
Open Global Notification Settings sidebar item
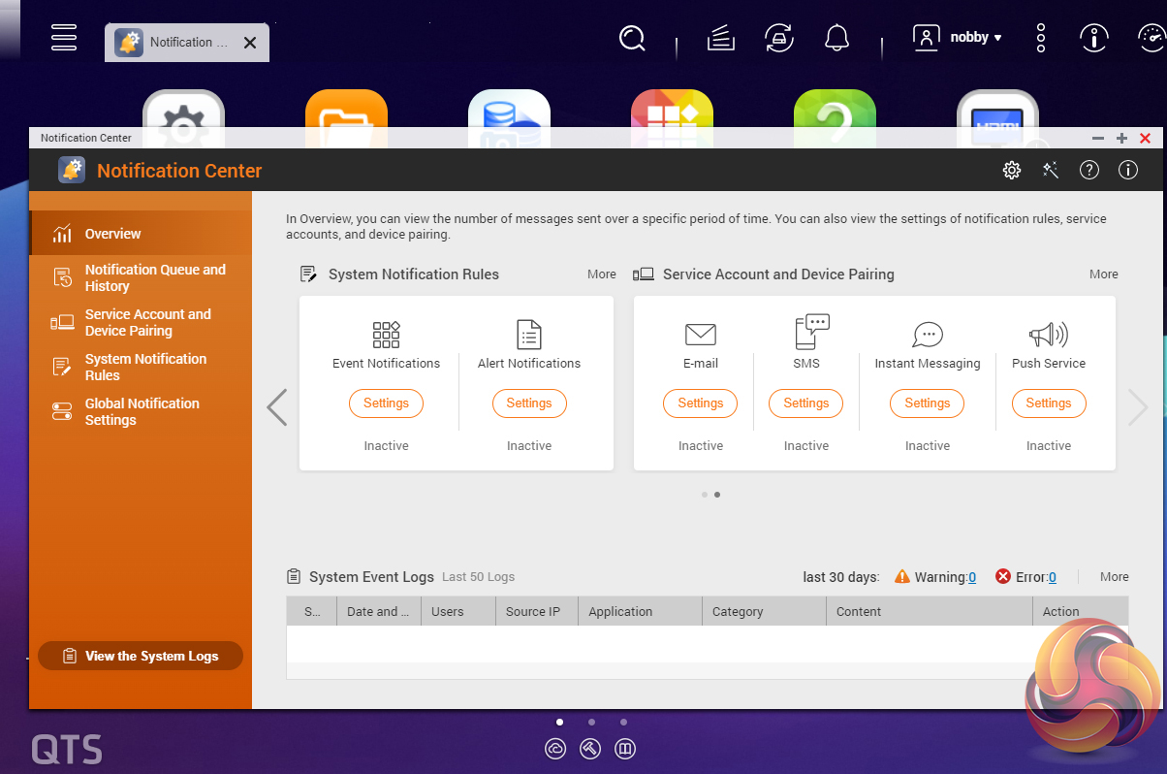pyautogui.click(x=141, y=411)
